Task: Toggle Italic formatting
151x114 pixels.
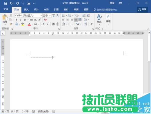Action: pos(21,20)
